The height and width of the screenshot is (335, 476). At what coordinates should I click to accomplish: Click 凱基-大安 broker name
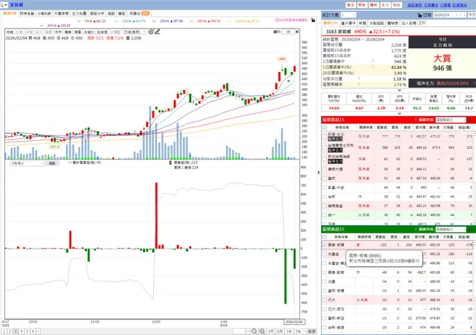(336, 188)
